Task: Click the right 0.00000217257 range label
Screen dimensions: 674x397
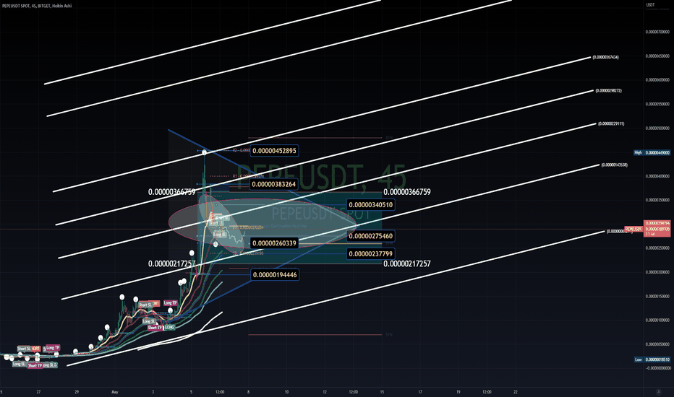Action: click(407, 263)
